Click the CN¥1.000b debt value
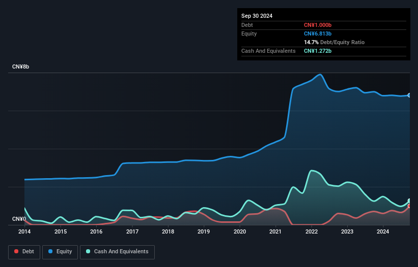Image resolution: width=418 pixels, height=267 pixels. [318, 25]
